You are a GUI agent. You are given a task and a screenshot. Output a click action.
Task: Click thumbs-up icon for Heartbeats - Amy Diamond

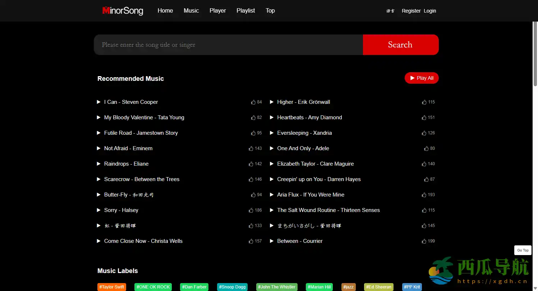point(424,117)
